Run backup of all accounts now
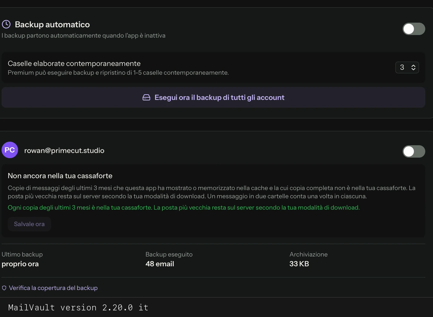The width and height of the screenshot is (433, 317). pyautogui.click(x=213, y=98)
